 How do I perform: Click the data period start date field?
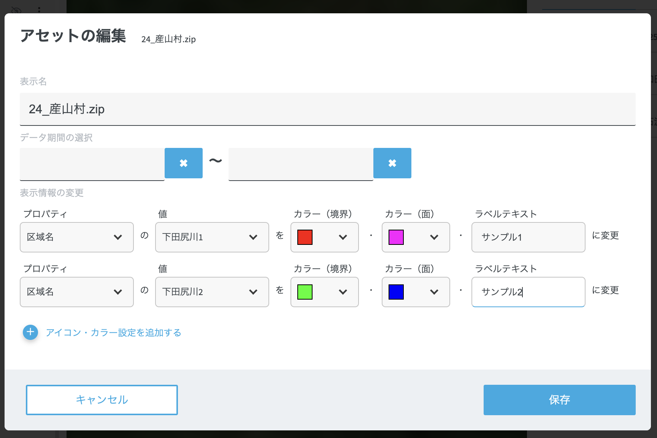[x=92, y=164]
